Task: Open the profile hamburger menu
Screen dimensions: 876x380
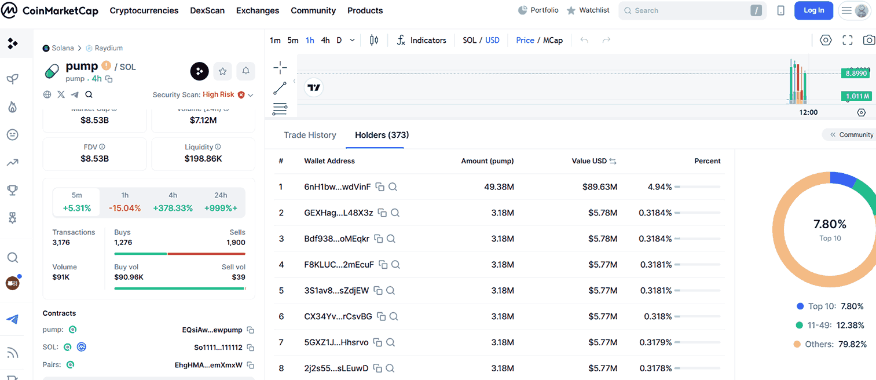Action: pos(854,10)
